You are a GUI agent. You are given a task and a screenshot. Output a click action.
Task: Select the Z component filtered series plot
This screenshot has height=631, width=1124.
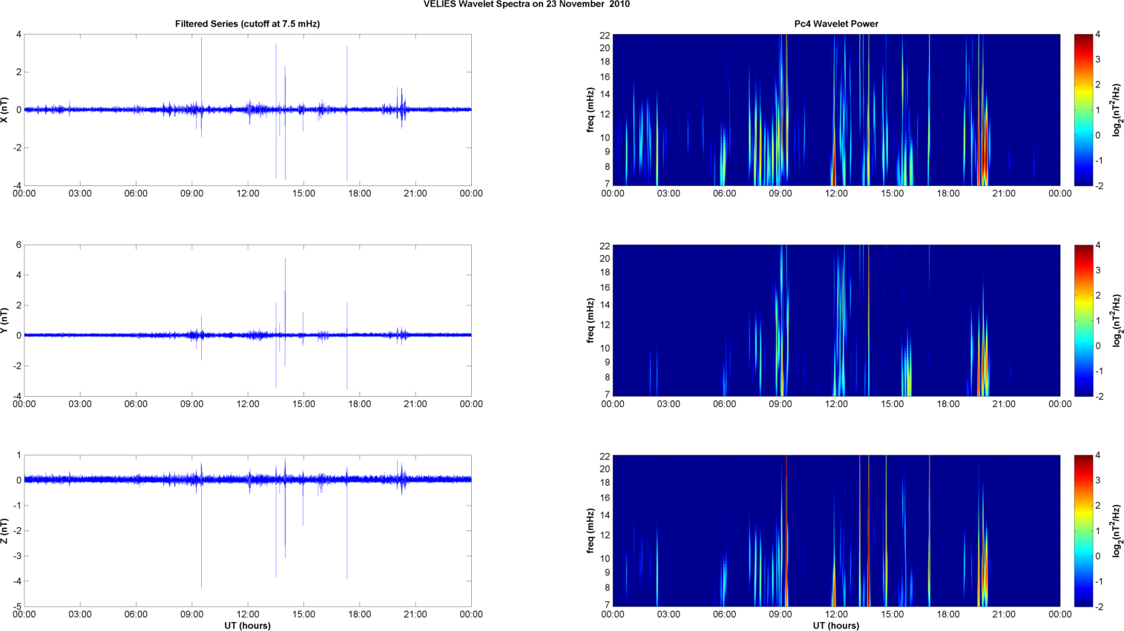[247, 531]
